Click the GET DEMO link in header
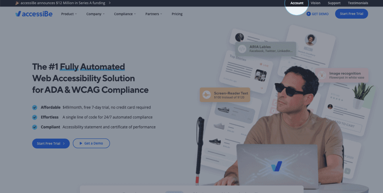Viewport: 383px width, 193px height. [318, 14]
